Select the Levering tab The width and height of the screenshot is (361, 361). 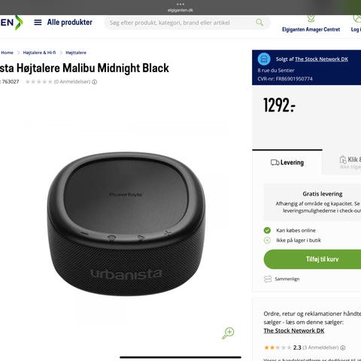287,162
